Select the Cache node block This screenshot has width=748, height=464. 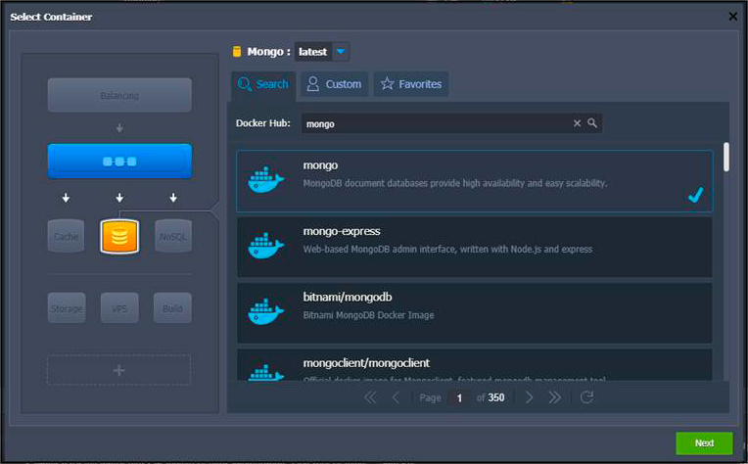(x=67, y=236)
